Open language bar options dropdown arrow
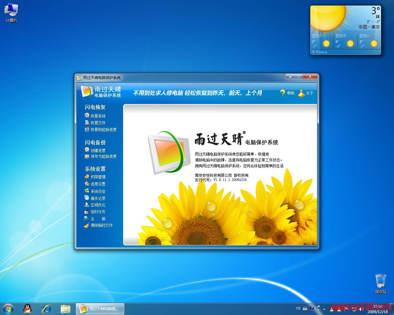Viewport: 394px width, 315px height. (318, 310)
